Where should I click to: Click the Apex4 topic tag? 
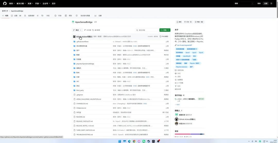click(188, 52)
